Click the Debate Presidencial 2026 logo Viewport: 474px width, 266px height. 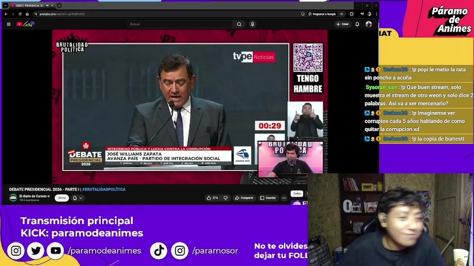coord(85,154)
